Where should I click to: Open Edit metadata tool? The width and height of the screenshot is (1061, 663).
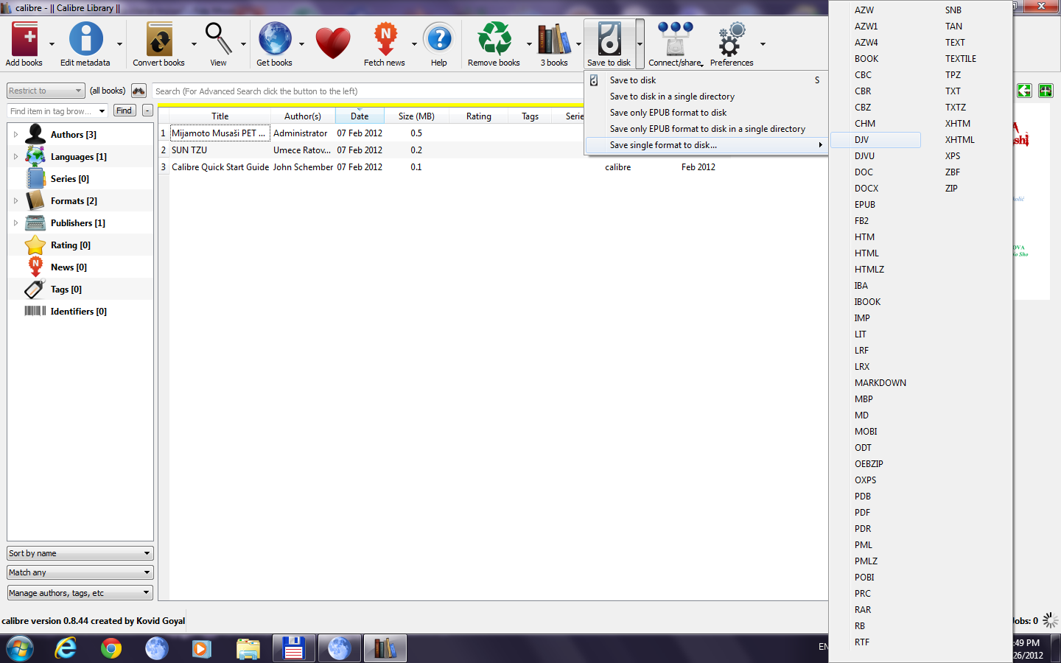pyautogui.click(x=85, y=39)
